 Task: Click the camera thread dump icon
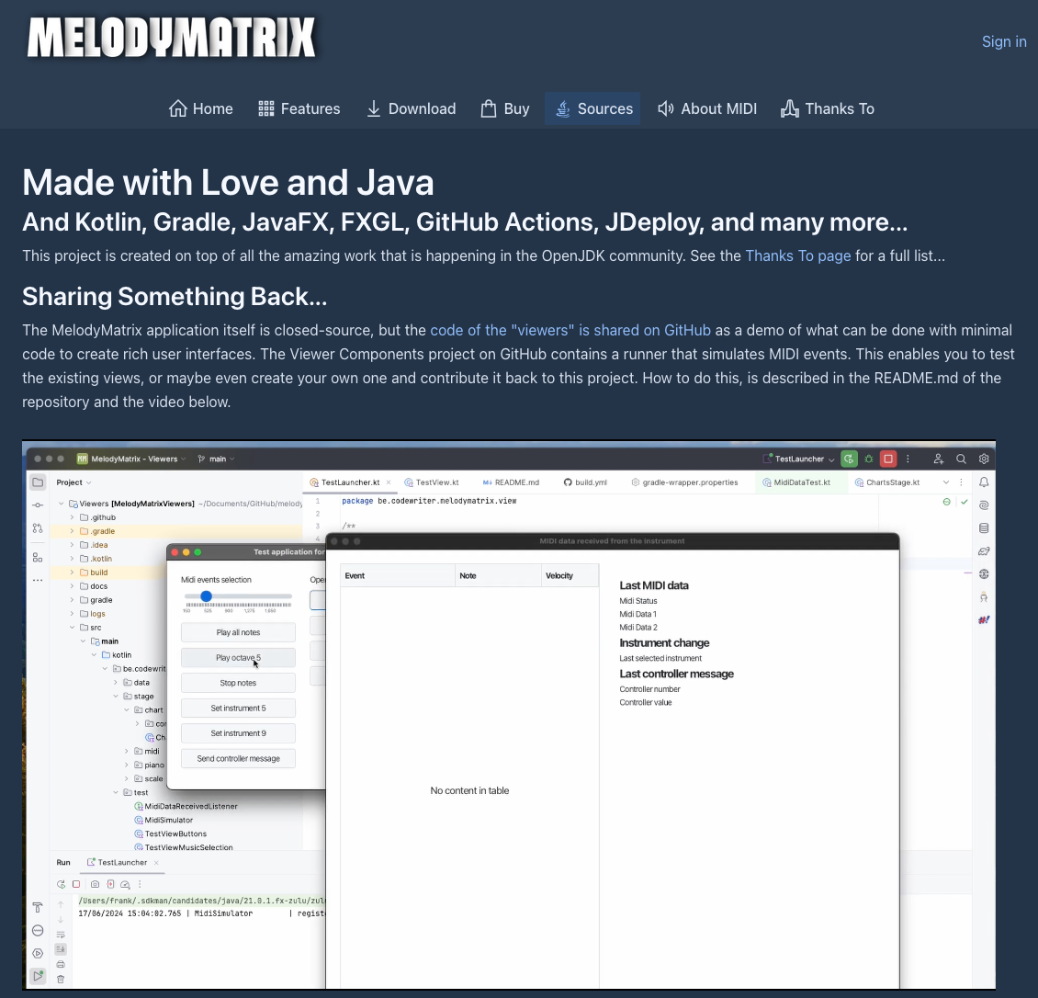[x=95, y=884]
